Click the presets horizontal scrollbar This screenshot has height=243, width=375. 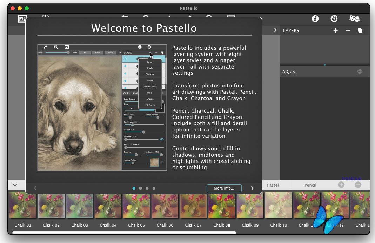click(x=124, y=233)
